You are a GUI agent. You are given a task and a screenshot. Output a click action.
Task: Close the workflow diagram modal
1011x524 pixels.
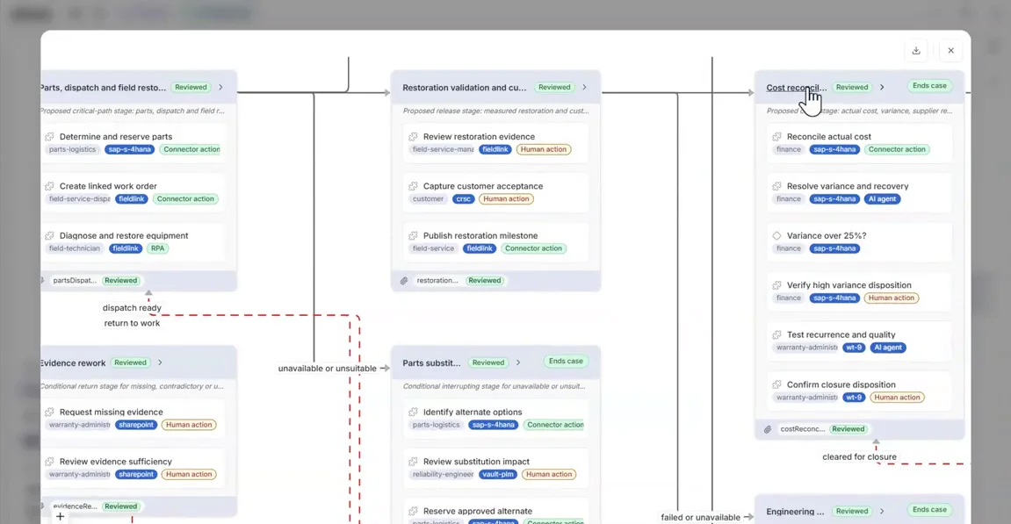[951, 50]
